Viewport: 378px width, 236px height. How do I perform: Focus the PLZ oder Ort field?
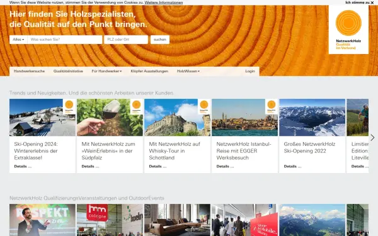[126, 40]
